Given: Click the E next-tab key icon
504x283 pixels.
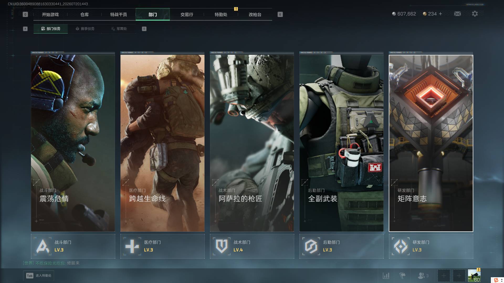Looking at the screenshot, I should 280,14.
